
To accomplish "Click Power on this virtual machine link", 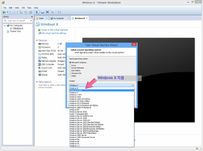I will [x=54, y=30].
